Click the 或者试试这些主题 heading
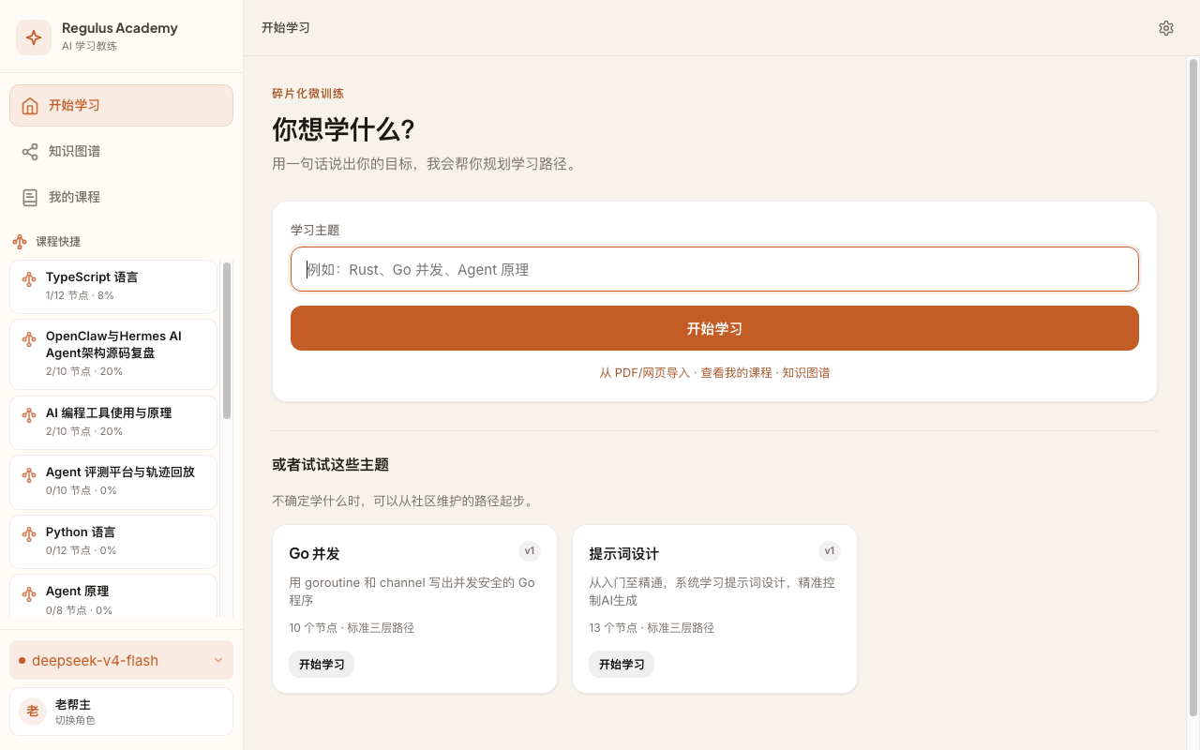The image size is (1200, 750). pyautogui.click(x=330, y=465)
